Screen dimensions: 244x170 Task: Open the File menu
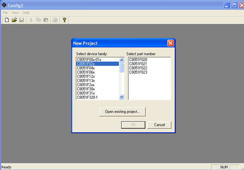(5, 13)
